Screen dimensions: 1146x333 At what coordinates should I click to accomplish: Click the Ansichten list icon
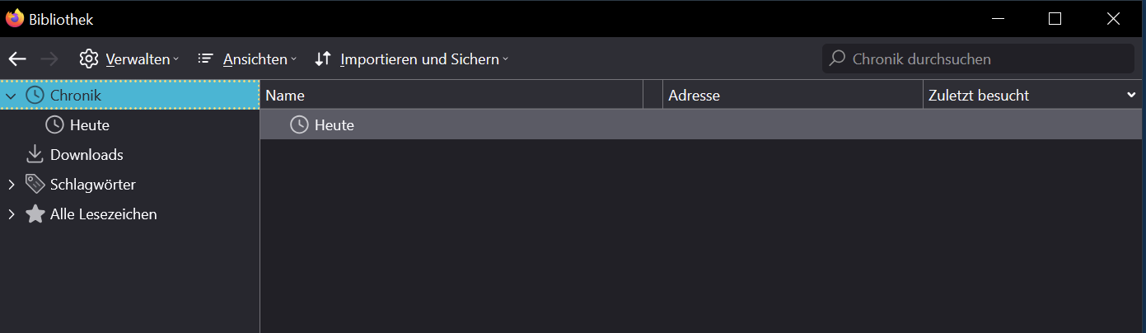[x=206, y=59]
